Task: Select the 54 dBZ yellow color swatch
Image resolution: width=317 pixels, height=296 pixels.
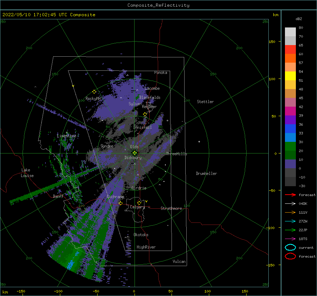Action: pyautogui.click(x=290, y=76)
